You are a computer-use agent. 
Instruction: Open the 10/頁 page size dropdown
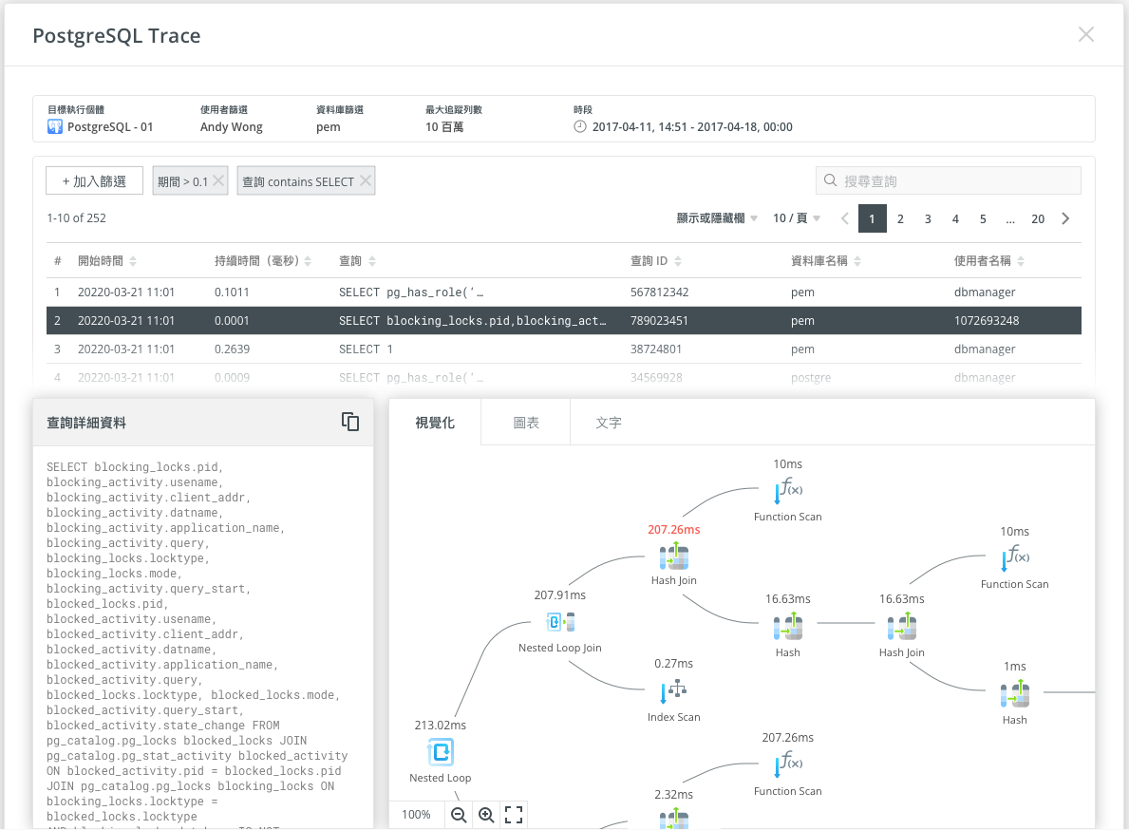pyautogui.click(x=792, y=217)
